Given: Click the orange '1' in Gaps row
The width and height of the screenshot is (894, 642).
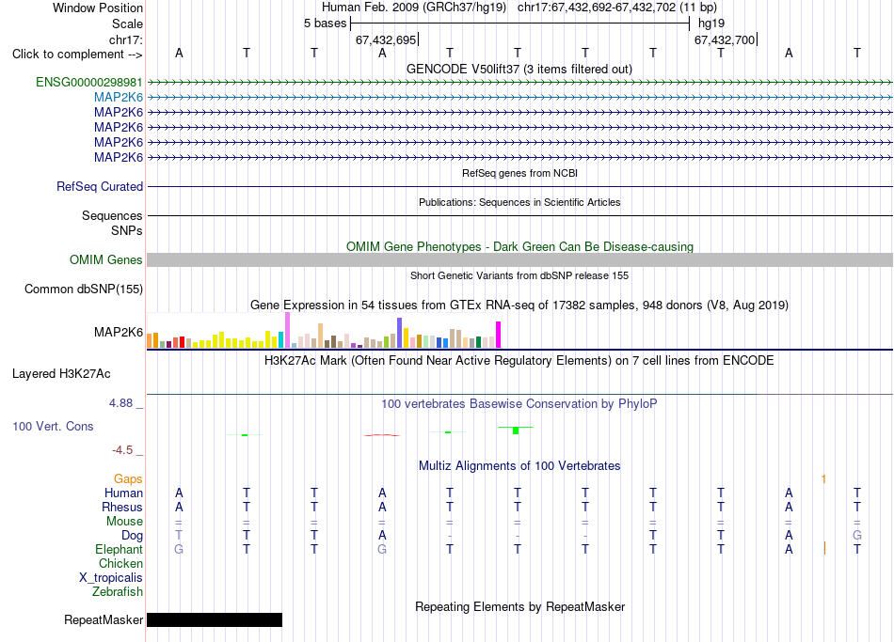Looking at the screenshot, I should coord(823,479).
